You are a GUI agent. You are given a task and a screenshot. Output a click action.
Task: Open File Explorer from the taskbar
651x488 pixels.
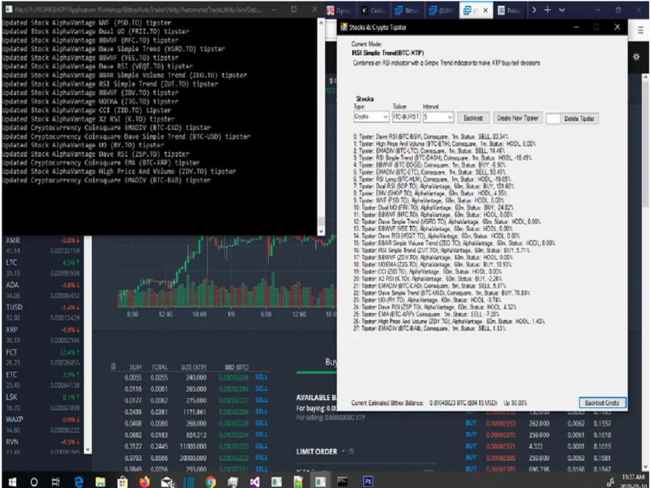(x=100, y=481)
